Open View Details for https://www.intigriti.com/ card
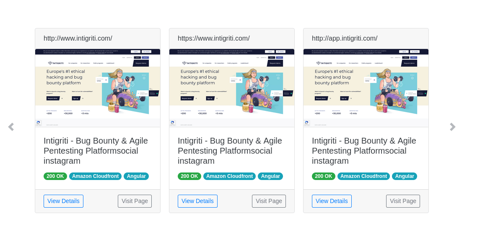This screenshot has height=229, width=480. point(197,201)
